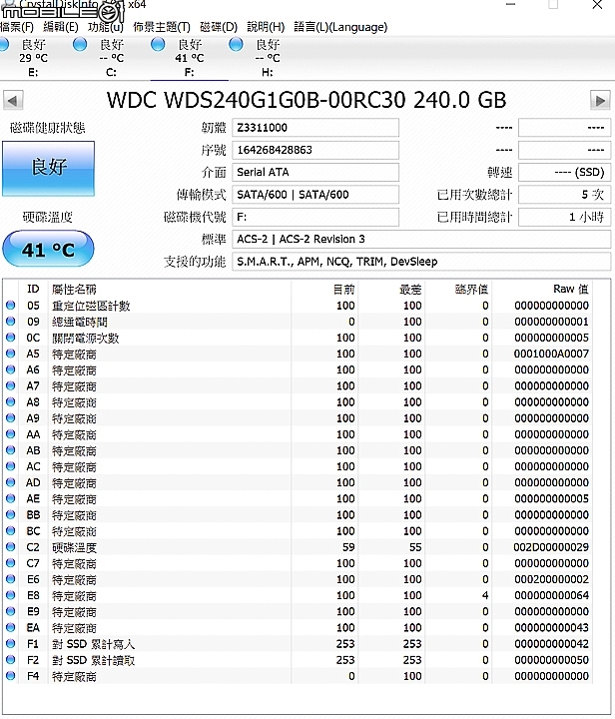Click the serial number field 164268428863
This screenshot has height=719, width=615.
click(x=315, y=150)
